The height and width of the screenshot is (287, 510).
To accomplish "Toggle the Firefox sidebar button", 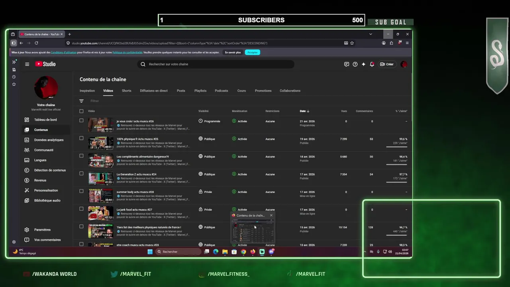I will [14, 43].
